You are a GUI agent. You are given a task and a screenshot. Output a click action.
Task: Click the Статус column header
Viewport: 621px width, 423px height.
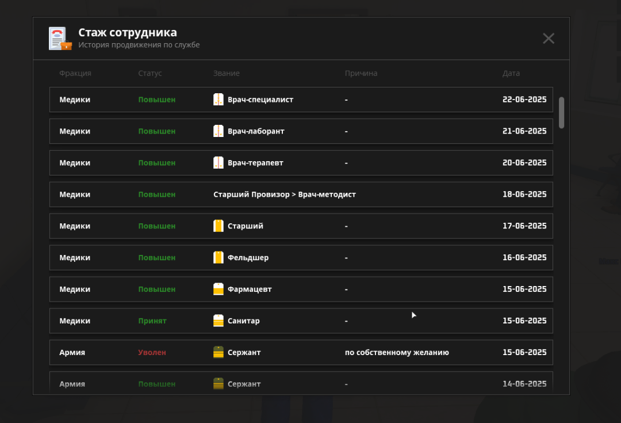(150, 74)
